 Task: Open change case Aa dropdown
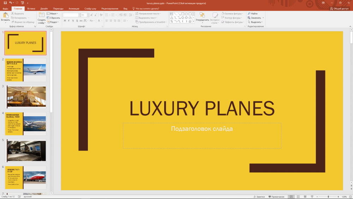91,21
